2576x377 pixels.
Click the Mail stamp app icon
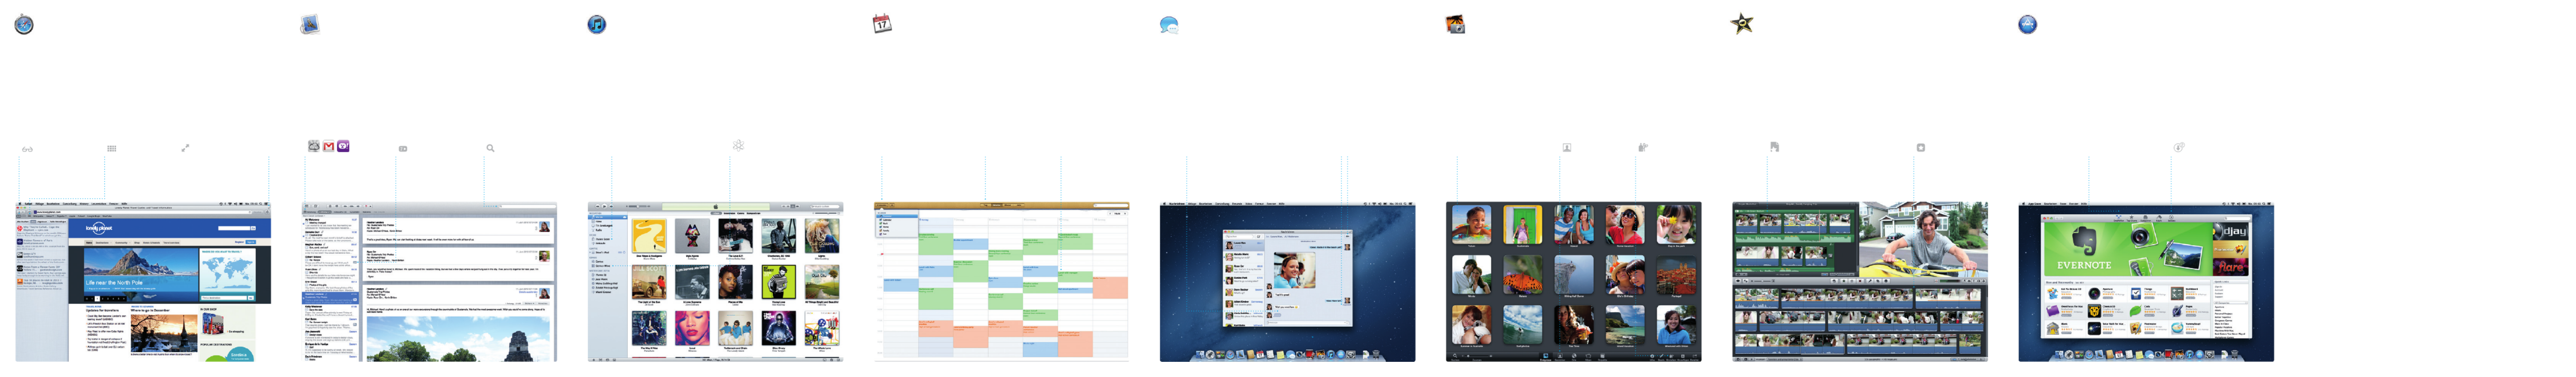click(310, 24)
